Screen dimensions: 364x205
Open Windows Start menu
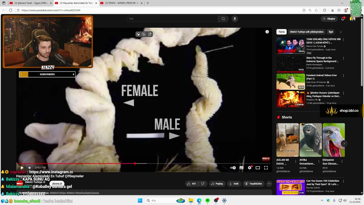pyautogui.click(x=140, y=200)
